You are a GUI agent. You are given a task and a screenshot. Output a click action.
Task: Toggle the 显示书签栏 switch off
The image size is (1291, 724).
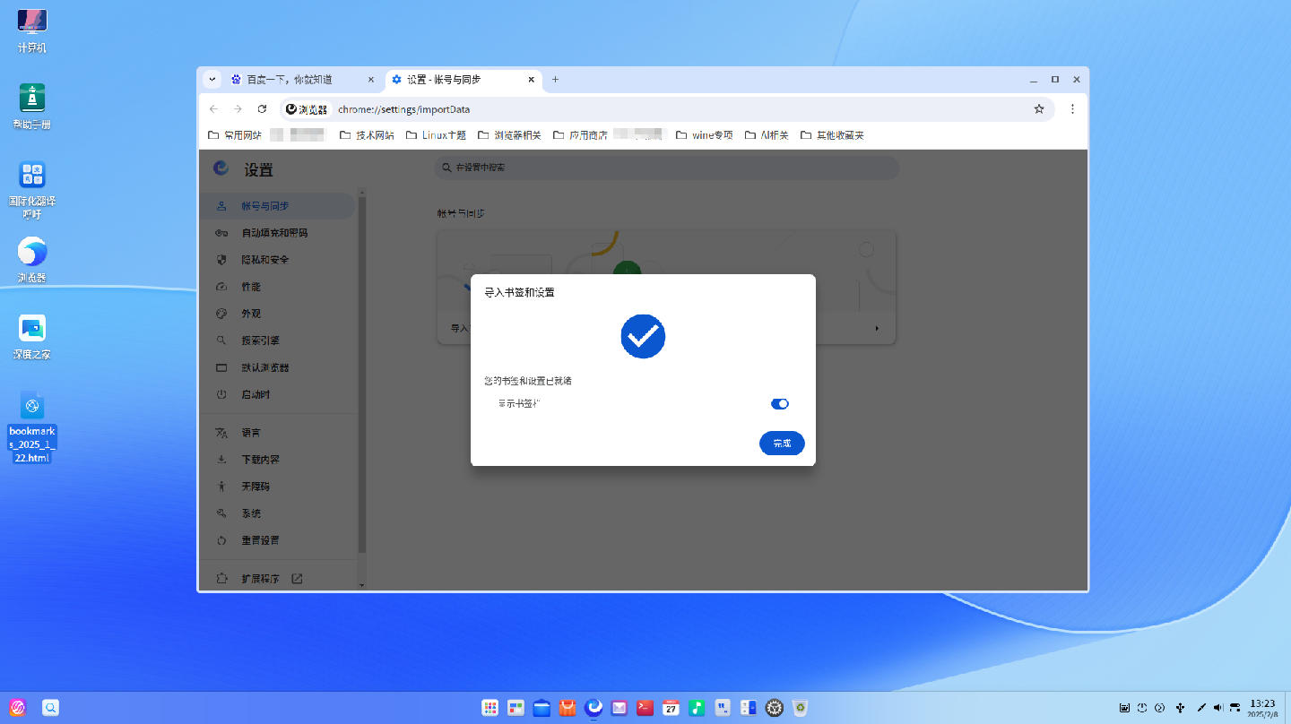click(x=780, y=404)
